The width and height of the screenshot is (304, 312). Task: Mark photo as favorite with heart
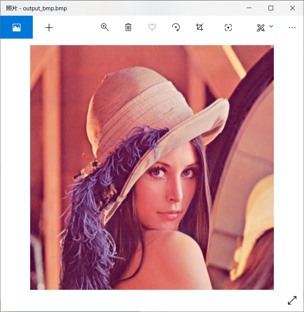click(152, 27)
